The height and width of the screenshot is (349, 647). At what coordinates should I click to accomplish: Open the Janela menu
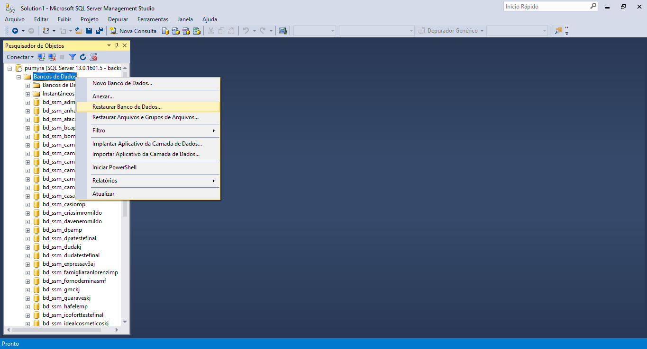185,19
